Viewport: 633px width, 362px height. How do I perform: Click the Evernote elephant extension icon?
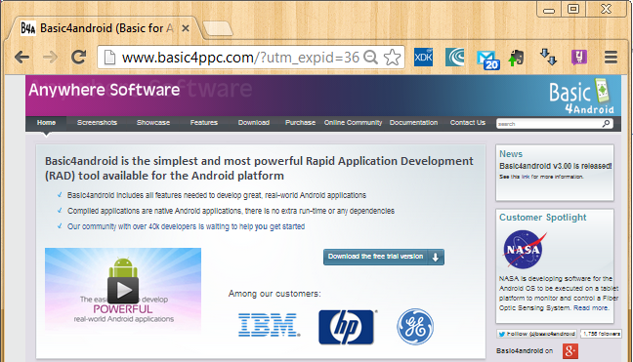517,58
